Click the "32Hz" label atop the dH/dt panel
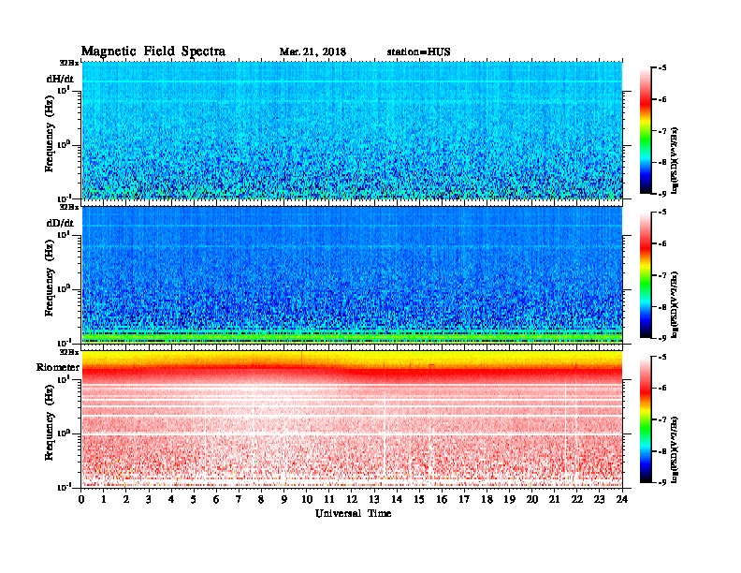This screenshot has width=741, height=573. coord(68,63)
